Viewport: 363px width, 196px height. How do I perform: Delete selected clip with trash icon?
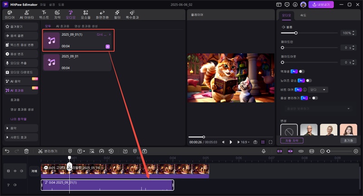(x=26, y=151)
